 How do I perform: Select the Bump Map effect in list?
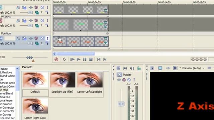pos(4,90)
